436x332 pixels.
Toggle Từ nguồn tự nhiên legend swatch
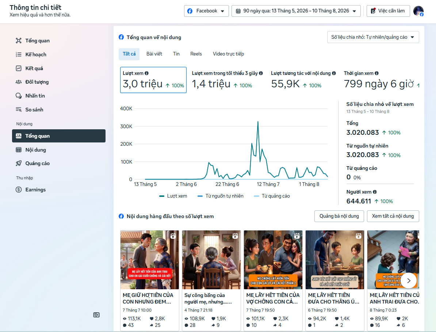coord(200,196)
